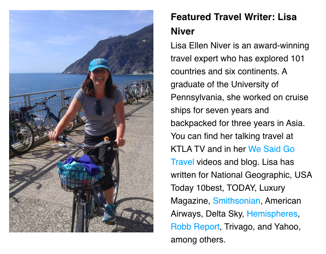This screenshot has width=326, height=254.
Task: Click the teal baseball cap in photo
Action: 99,64
